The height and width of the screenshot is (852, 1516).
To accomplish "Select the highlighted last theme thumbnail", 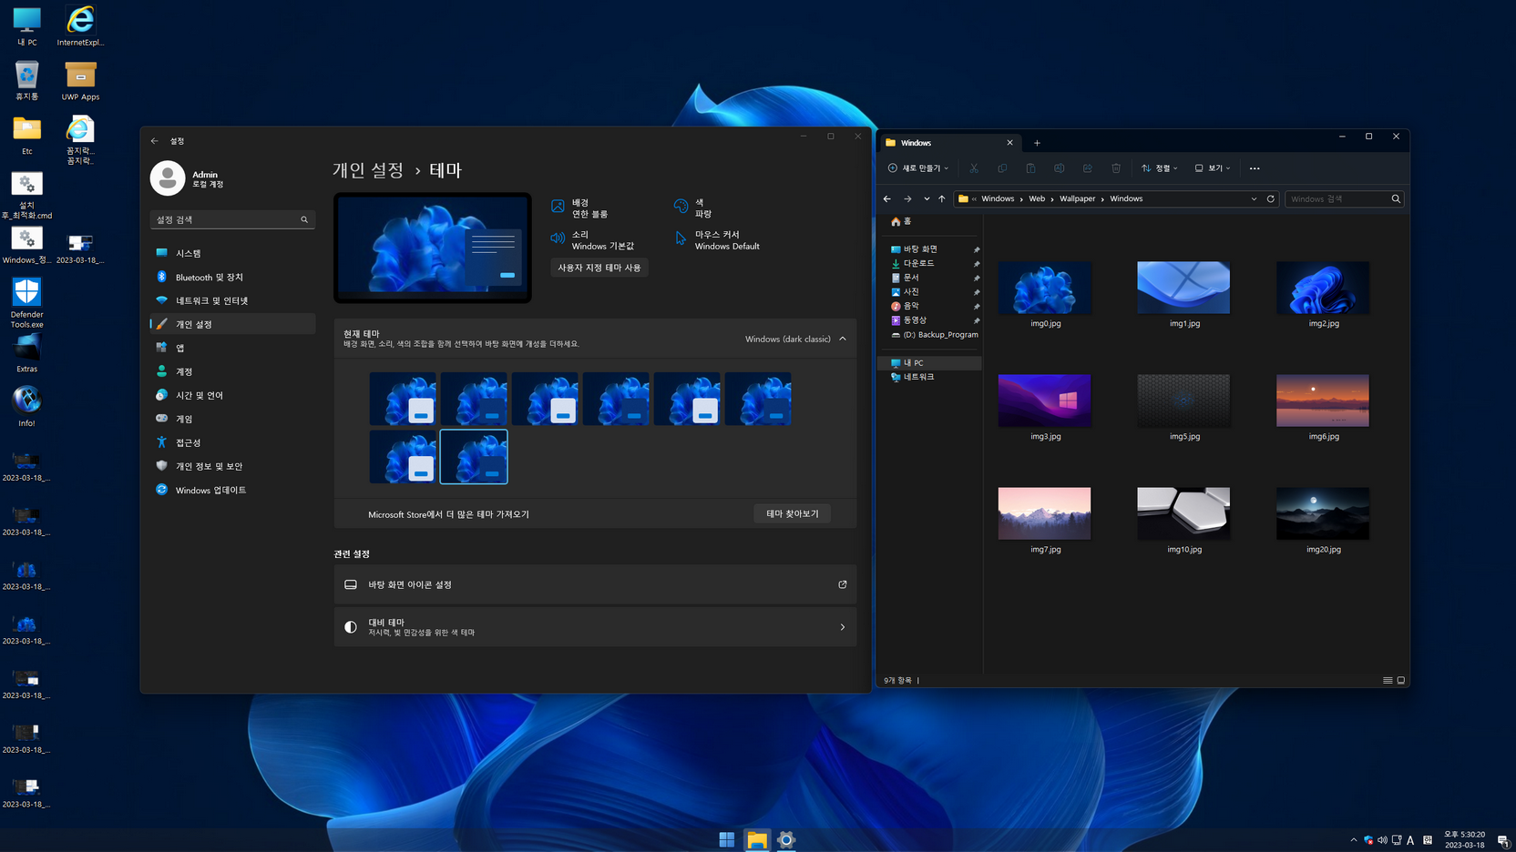I will [x=474, y=457].
